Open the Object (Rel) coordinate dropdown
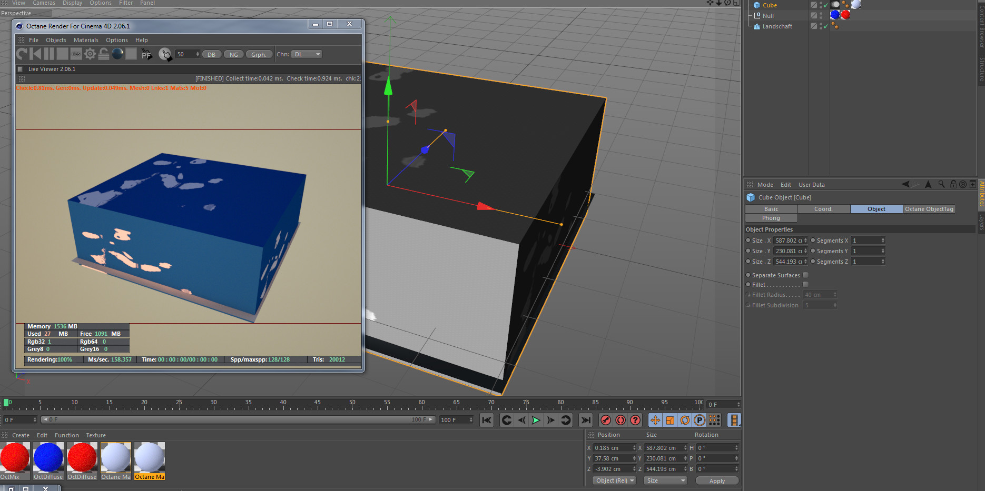This screenshot has width=985, height=491. tap(615, 480)
